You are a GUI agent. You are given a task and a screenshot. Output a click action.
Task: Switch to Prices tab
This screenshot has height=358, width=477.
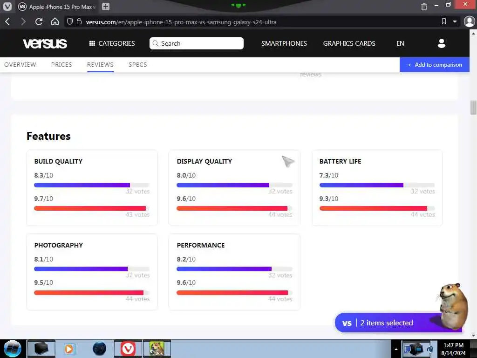coord(61,64)
